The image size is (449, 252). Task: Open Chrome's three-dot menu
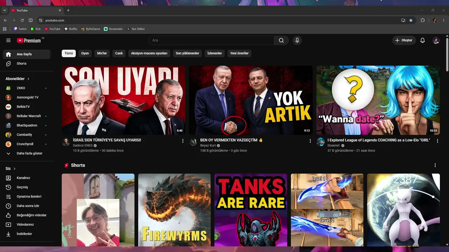tap(444, 20)
